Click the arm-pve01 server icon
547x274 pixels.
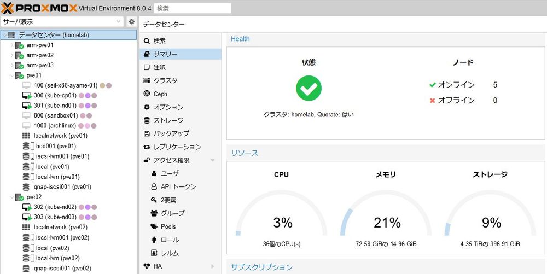[19, 45]
